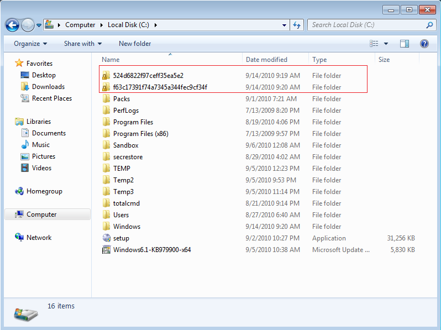The height and width of the screenshot is (330, 441).
Task: Click the Local Disk (C:) breadcrumb
Action: (128, 25)
